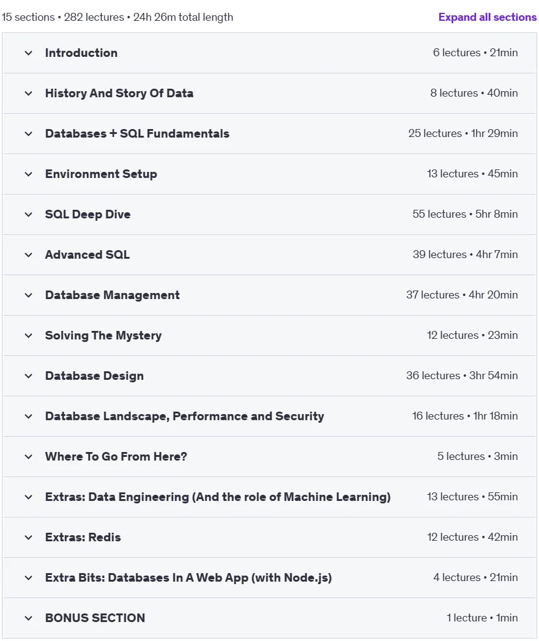Expand the Solving The Mystery chevron
This screenshot has height=641, width=539.
click(x=28, y=336)
